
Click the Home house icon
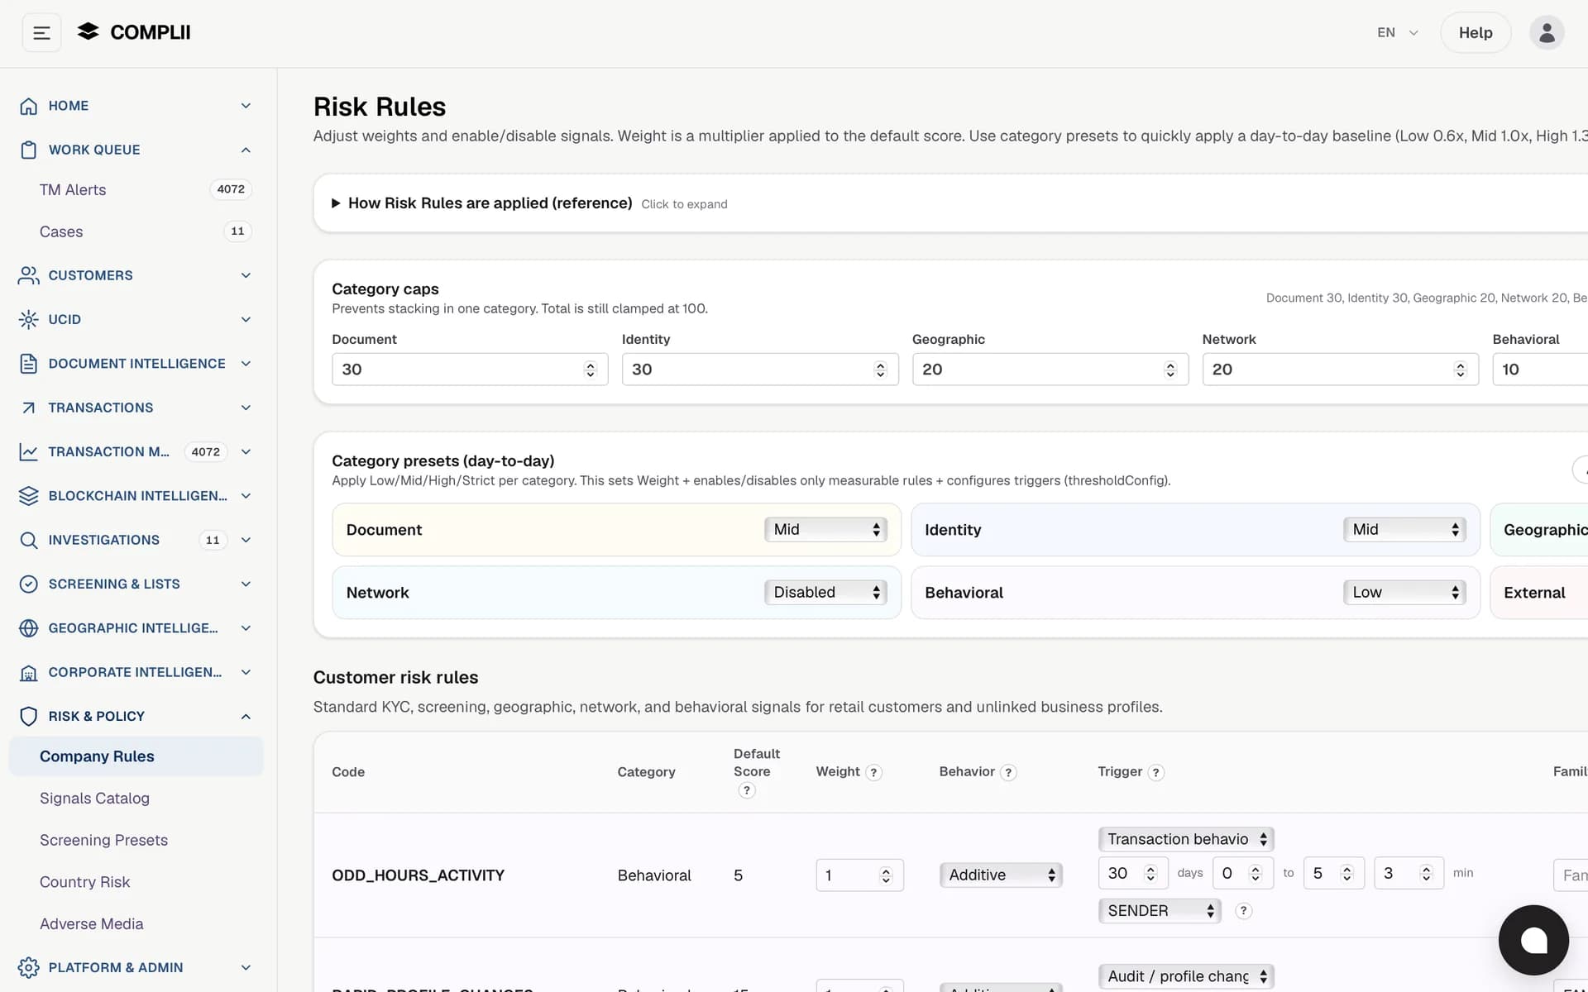(29, 106)
